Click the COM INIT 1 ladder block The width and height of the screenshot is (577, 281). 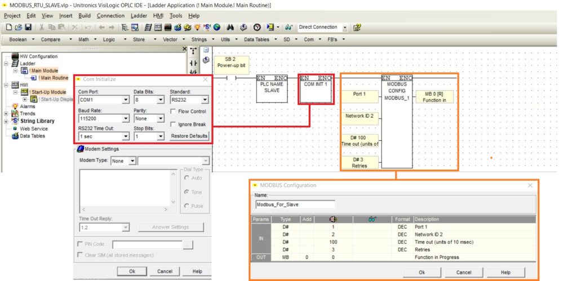316,90
